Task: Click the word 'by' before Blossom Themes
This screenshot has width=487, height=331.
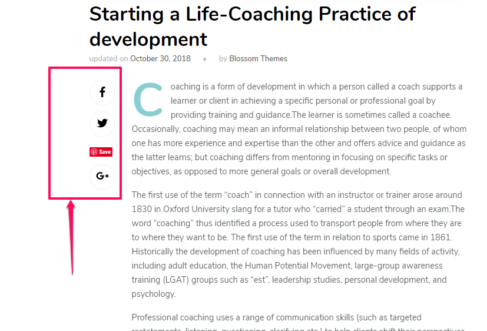Action: (223, 59)
